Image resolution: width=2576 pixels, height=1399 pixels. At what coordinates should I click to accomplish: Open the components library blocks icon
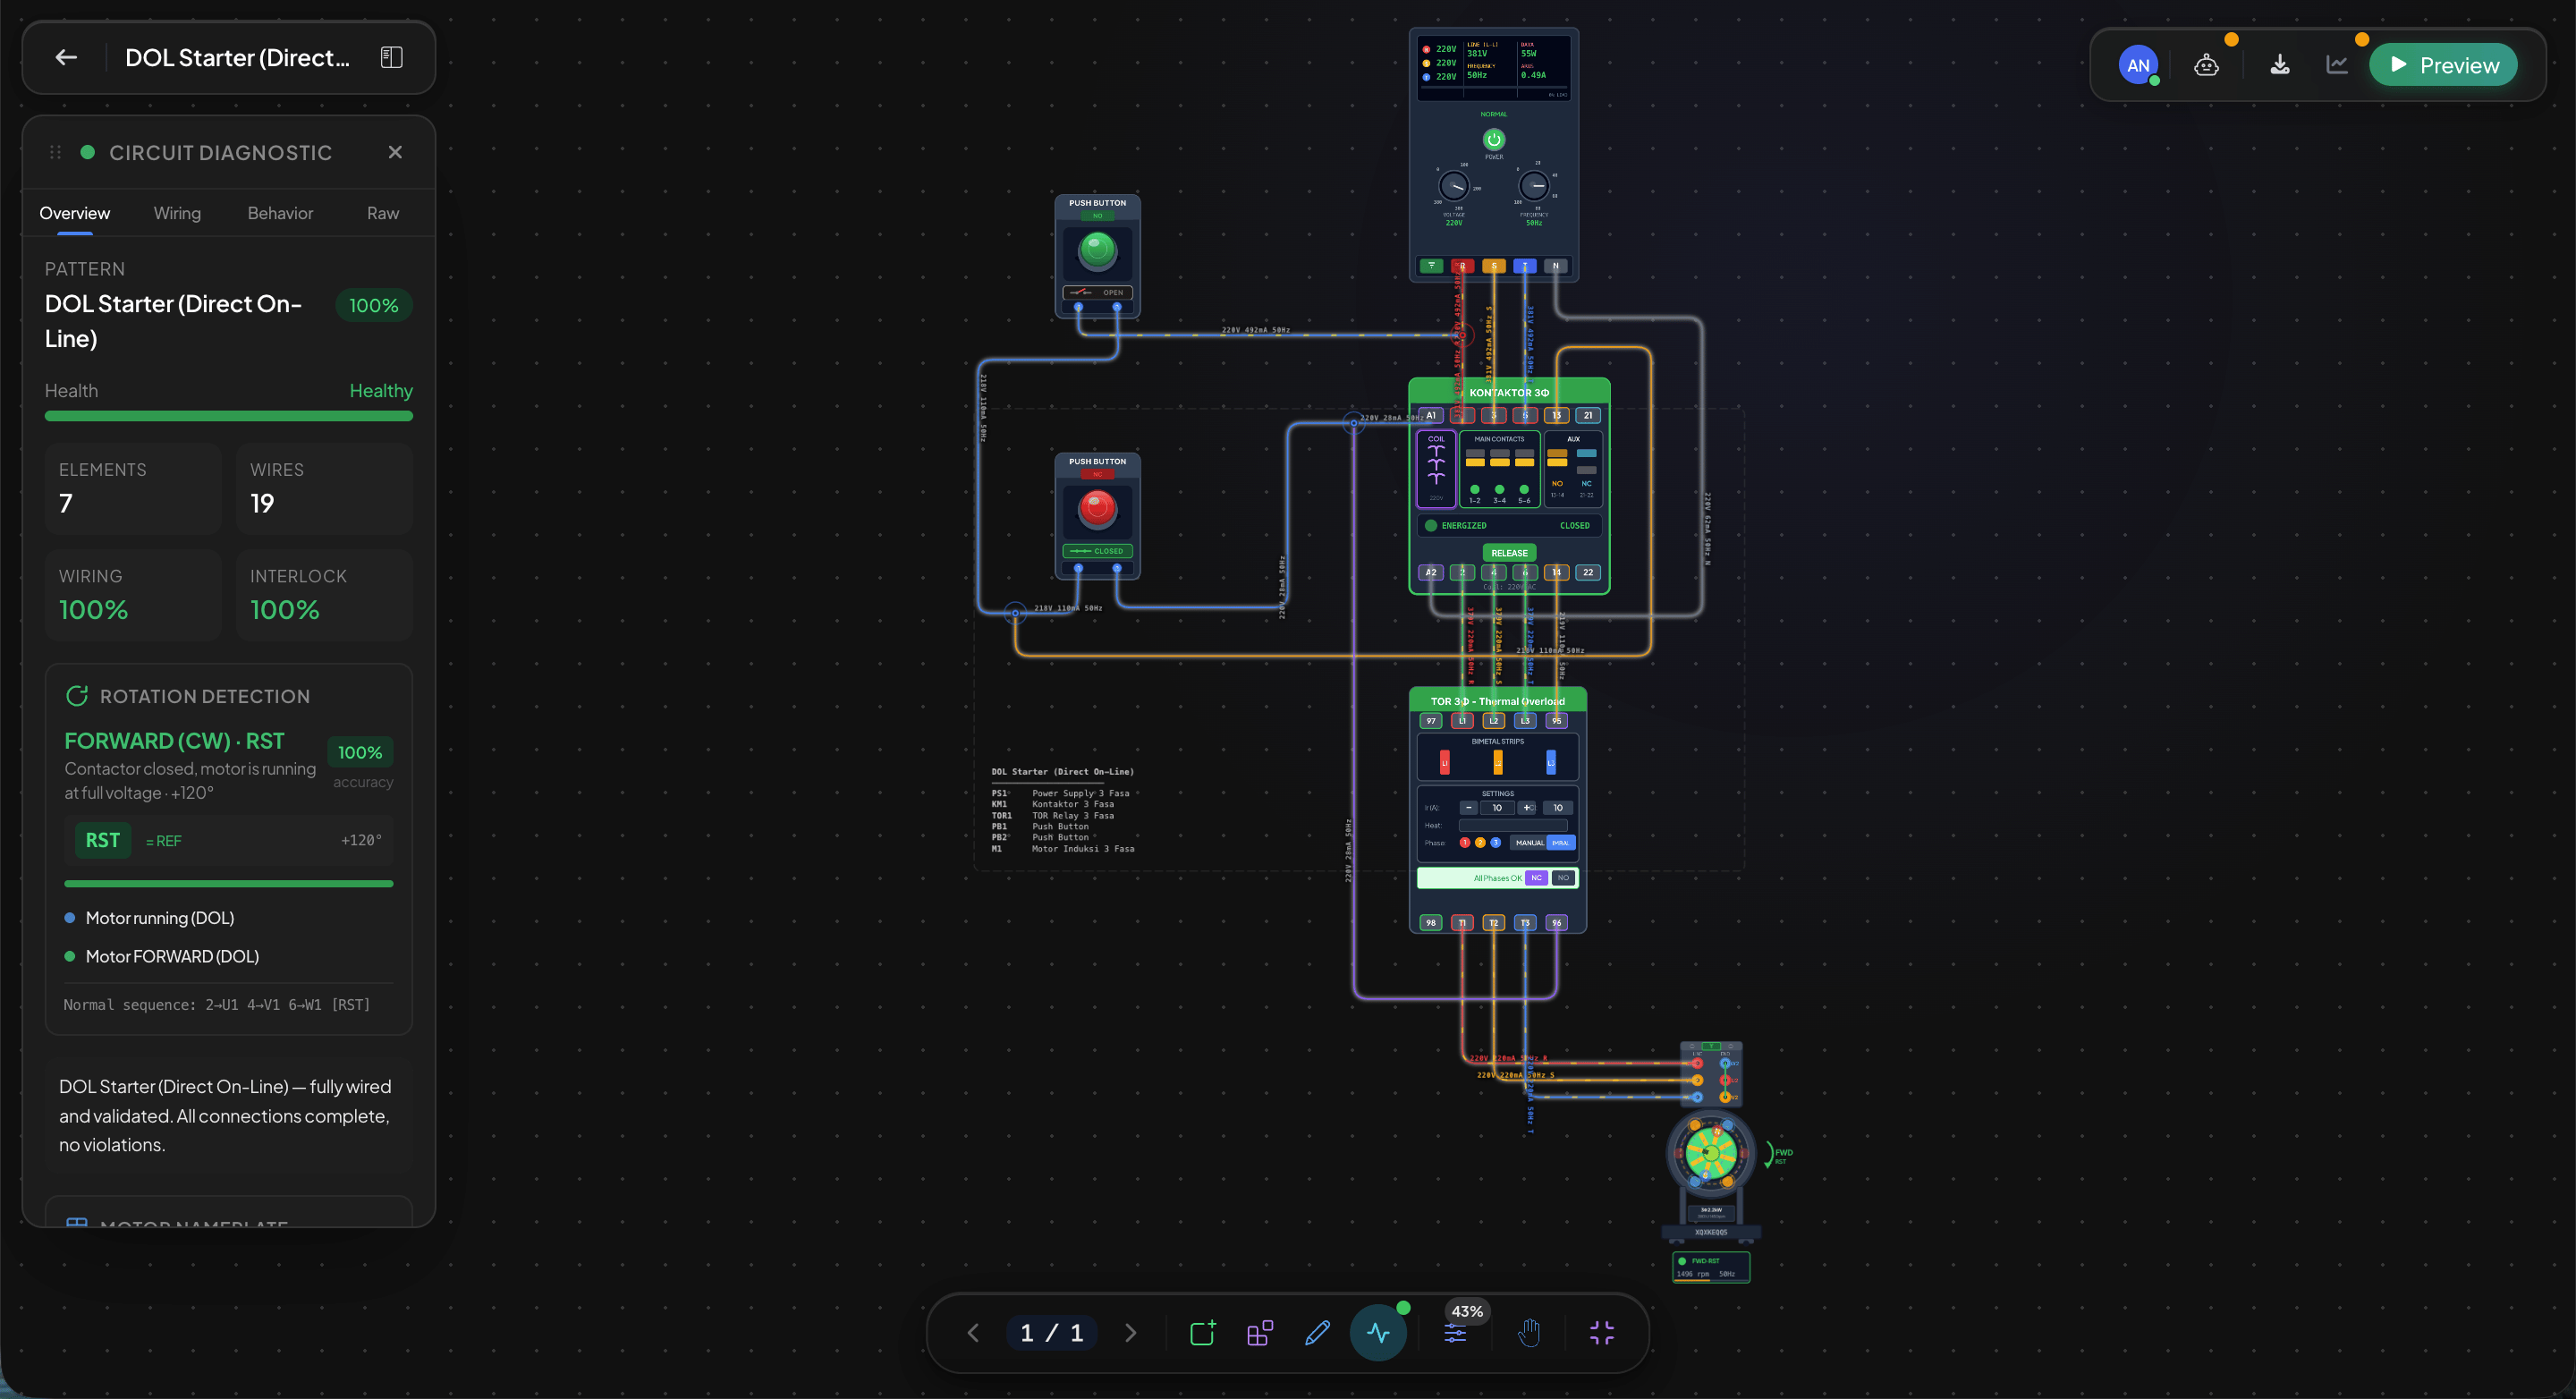point(1260,1333)
